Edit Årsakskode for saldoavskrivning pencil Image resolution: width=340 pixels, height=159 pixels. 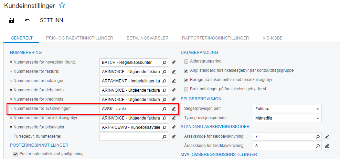[327, 137]
